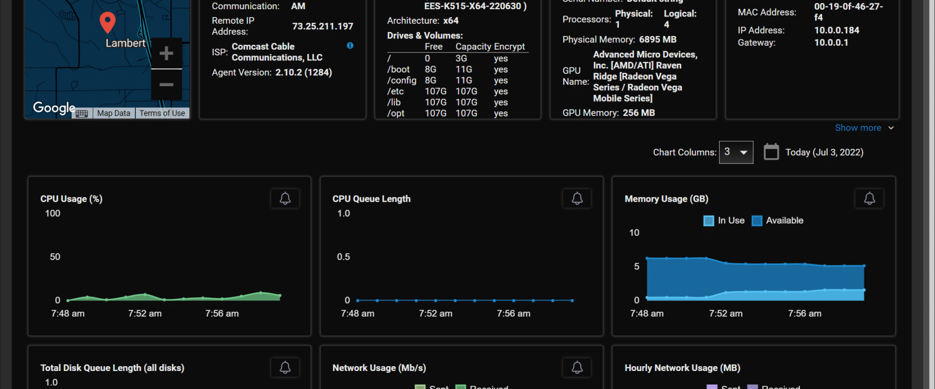The image size is (935, 389).
Task: Set alert for Network Usage chart
Action: click(577, 368)
